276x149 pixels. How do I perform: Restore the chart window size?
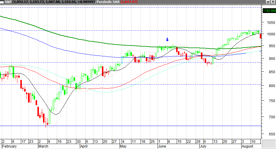[268, 2]
